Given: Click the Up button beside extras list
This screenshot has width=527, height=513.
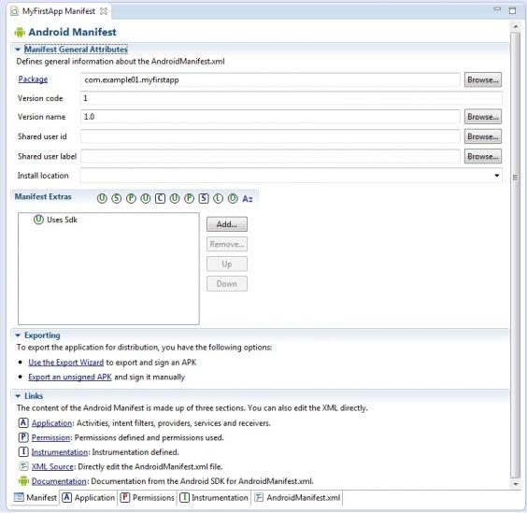Looking at the screenshot, I should tap(227, 264).
